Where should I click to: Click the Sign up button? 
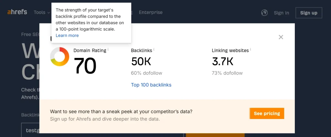[x=309, y=13]
